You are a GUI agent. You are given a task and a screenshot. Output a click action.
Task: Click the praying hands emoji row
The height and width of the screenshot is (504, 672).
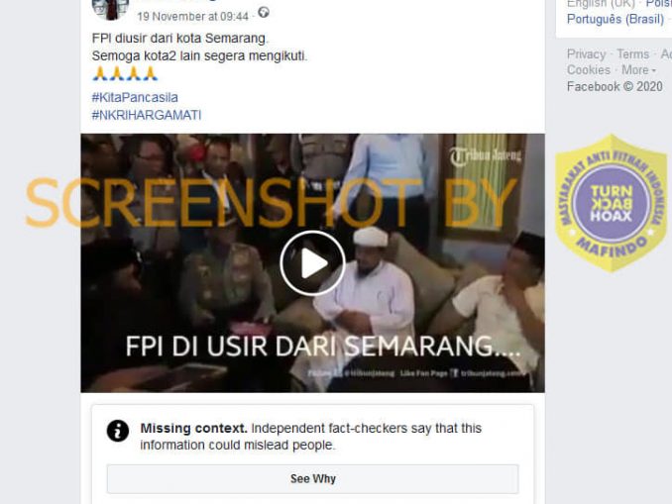coord(125,73)
